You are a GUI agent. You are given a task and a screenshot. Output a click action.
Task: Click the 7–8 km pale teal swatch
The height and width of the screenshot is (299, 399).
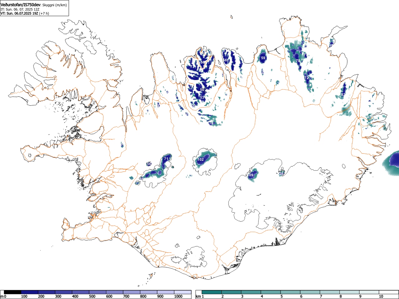tap(329, 292)
